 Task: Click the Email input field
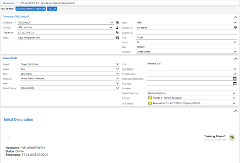pos(66,38)
